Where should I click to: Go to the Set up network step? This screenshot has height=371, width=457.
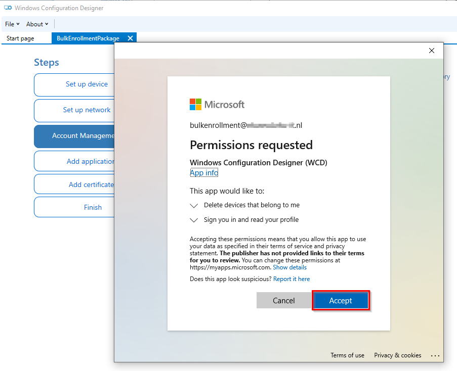pyautogui.click(x=74, y=110)
